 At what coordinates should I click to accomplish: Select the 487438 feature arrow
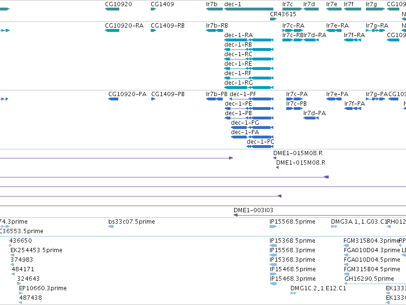pyautogui.click(x=21, y=303)
